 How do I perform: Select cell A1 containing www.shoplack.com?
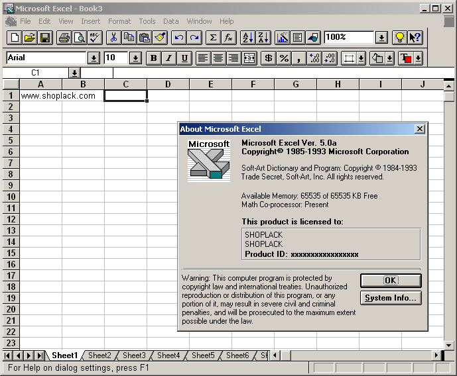[41, 96]
